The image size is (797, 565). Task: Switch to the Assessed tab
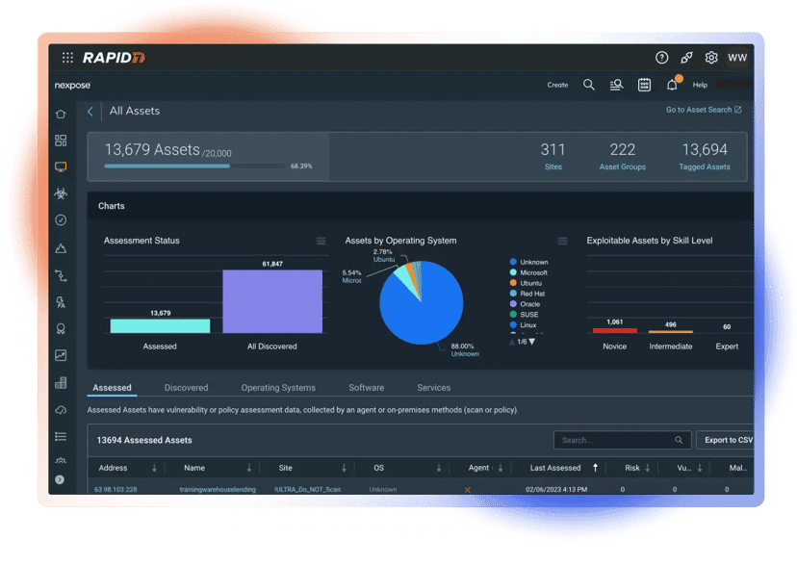112,388
